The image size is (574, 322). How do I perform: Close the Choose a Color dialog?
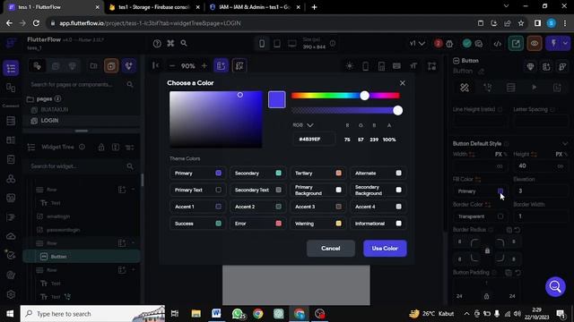403,83
